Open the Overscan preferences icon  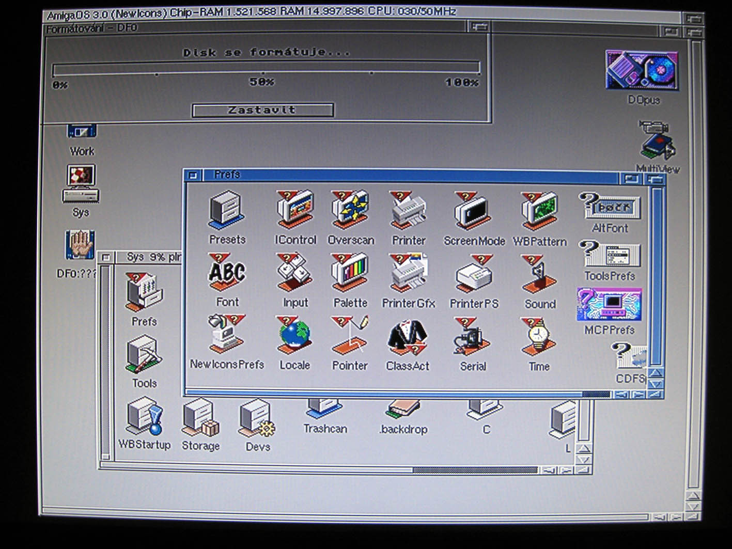pyautogui.click(x=350, y=211)
